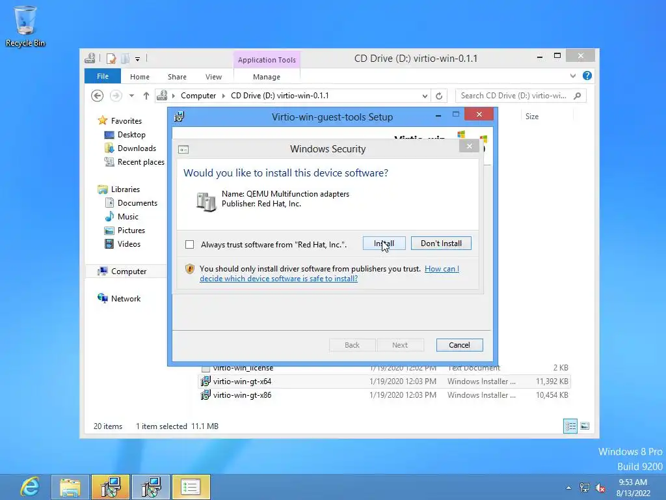Click the network tray icon
This screenshot has width=666, height=500.
(585, 488)
